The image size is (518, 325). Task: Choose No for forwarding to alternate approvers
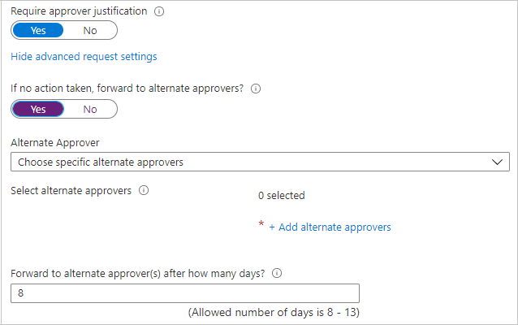tap(89, 109)
